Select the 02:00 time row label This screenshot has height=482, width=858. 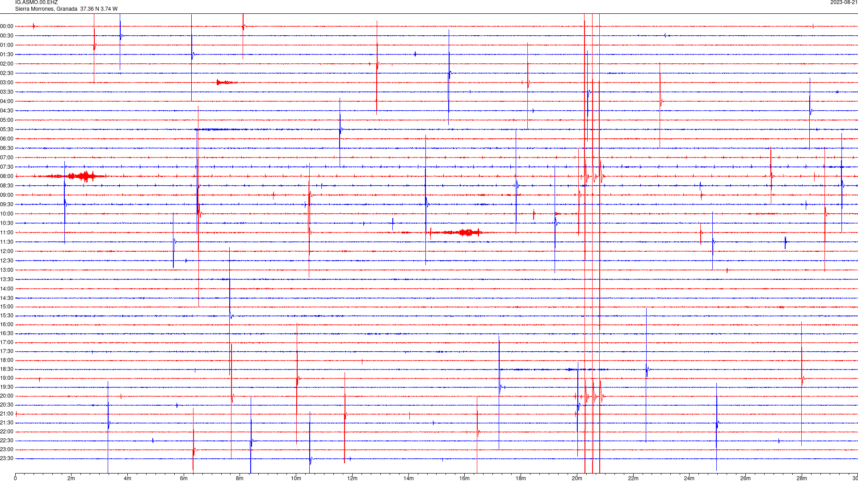point(7,64)
